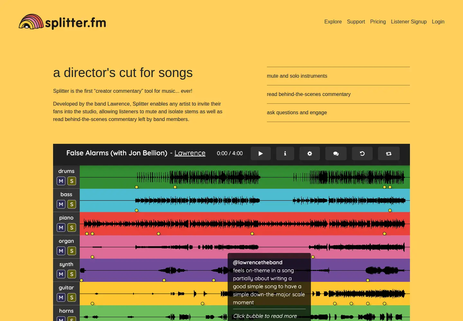Select 'ask questions and engage' feature
Viewport: 463px width, 321px height.
[338, 113]
